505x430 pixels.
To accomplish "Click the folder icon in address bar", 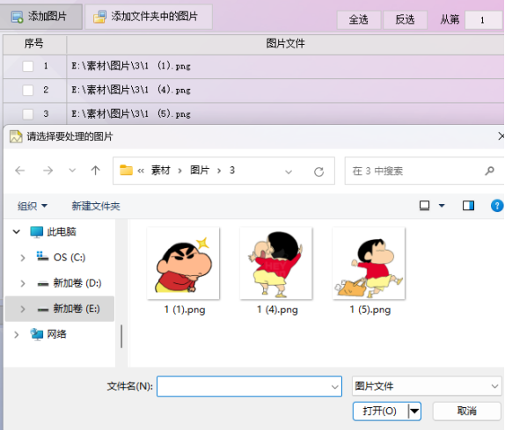I will pos(126,170).
